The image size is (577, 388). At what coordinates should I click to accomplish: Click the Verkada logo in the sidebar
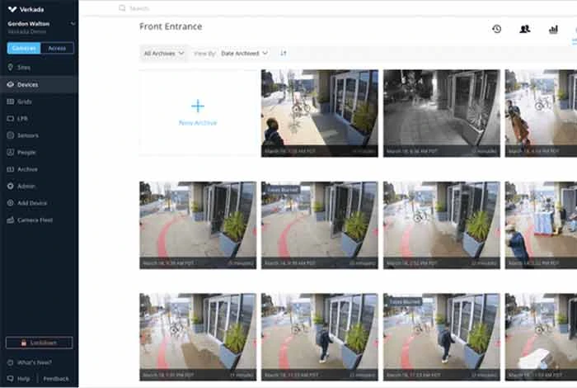26,9
